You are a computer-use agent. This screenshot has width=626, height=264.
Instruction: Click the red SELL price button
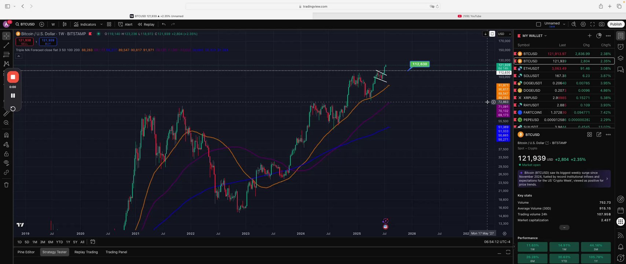pos(25,42)
